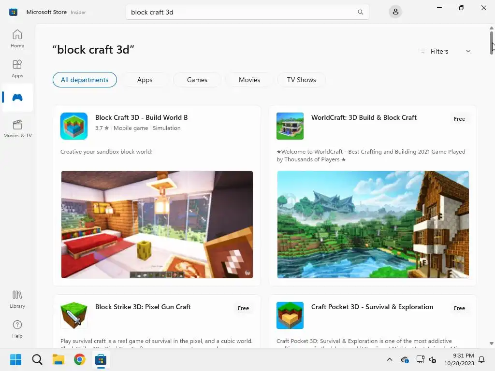The height and width of the screenshot is (371, 495).
Task: Open Help in sidebar
Action: [x=17, y=329]
